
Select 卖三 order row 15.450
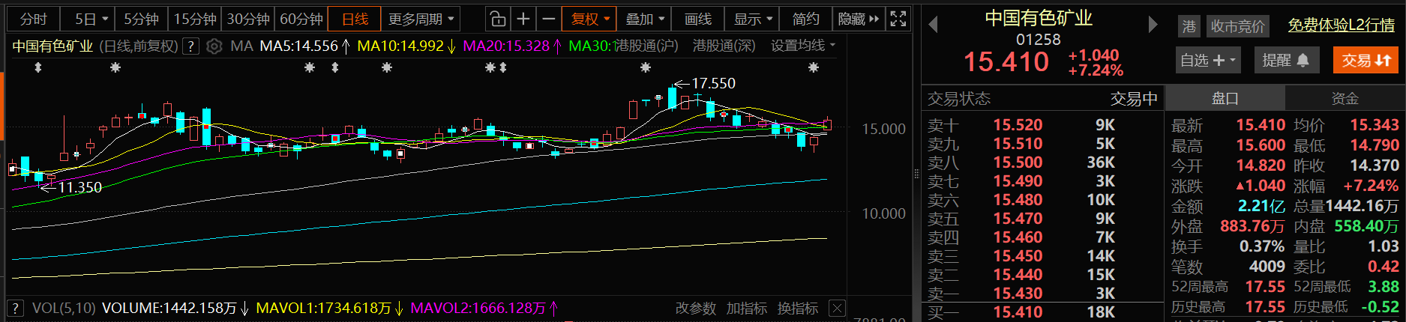[x=1042, y=256]
